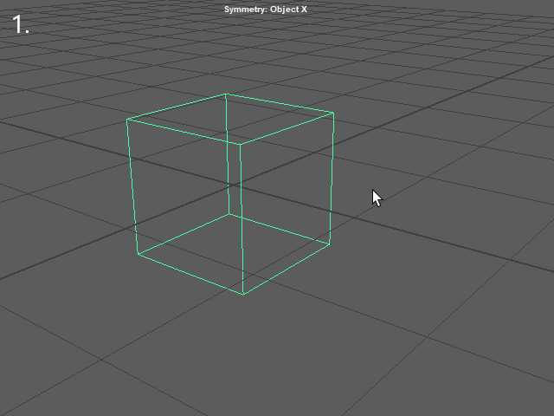Click the cube's left-facing side face
554x416 pixels.
point(187,206)
